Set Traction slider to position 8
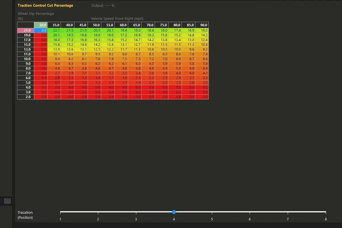Screen dimensions: 342x228 point(325,212)
